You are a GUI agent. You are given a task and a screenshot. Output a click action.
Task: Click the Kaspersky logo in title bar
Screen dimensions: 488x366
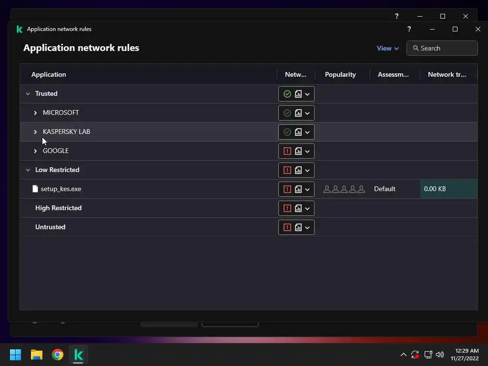19,29
